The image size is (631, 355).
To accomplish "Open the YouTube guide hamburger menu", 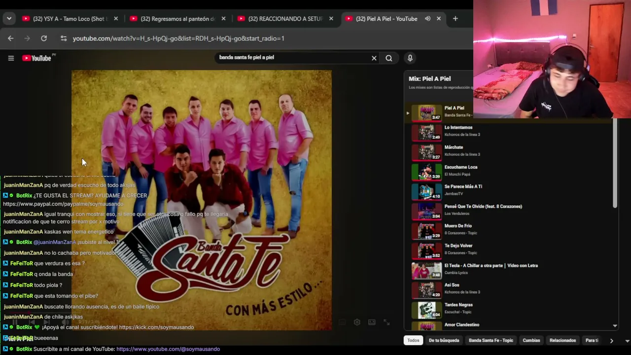I will click(11, 58).
